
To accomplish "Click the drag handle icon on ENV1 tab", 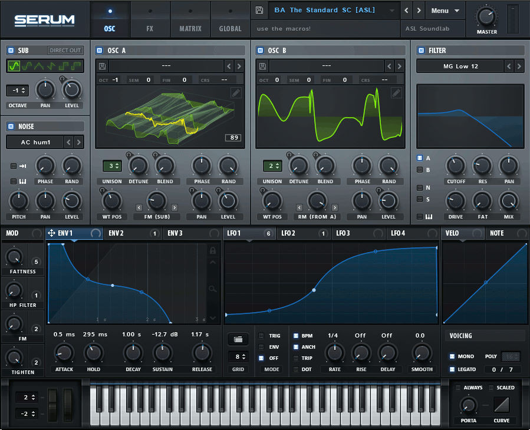I will [x=51, y=233].
